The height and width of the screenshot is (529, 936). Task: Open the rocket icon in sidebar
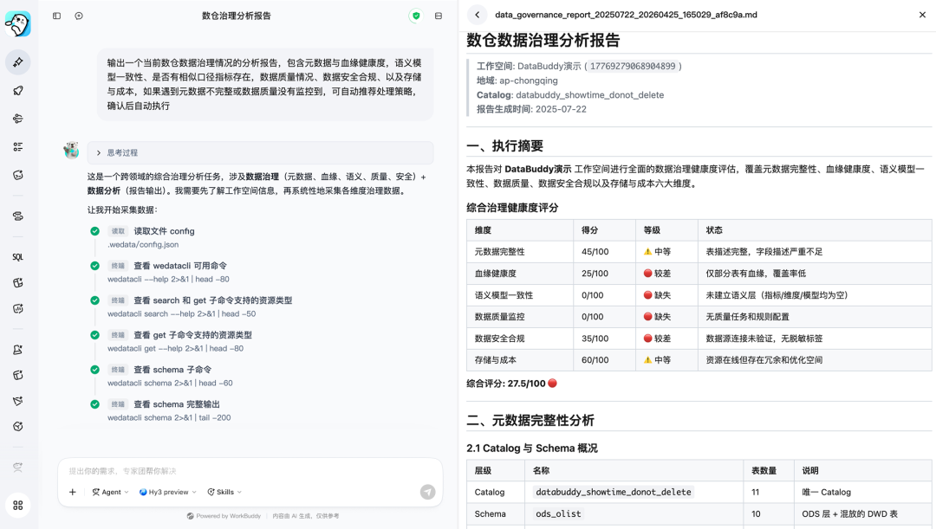(18, 91)
